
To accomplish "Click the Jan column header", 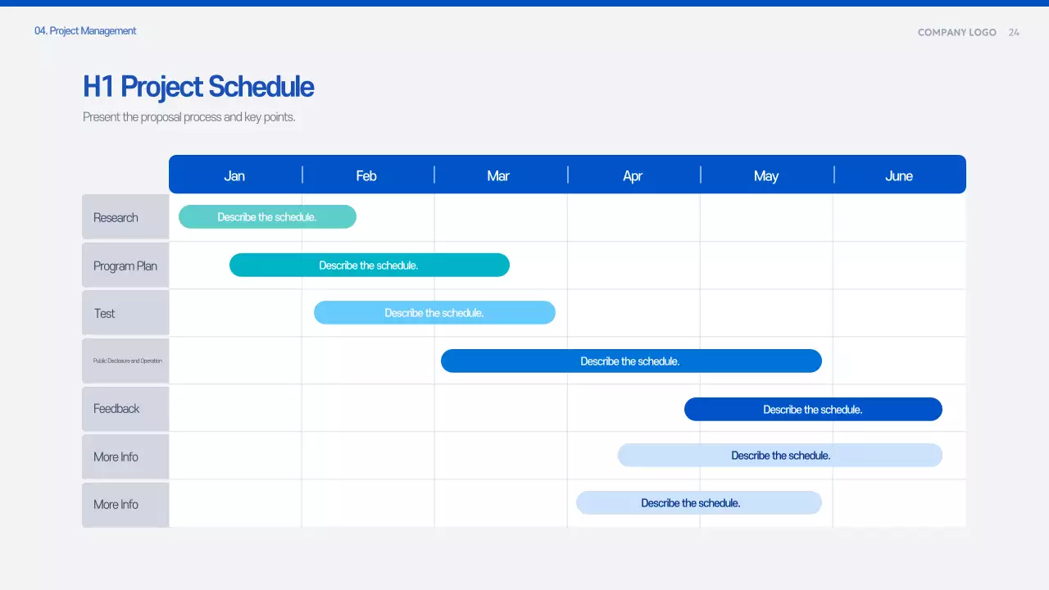I will (234, 175).
